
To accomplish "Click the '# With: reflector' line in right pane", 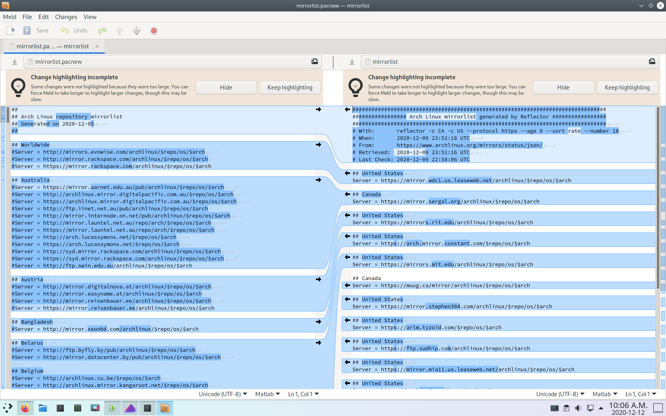I will 485,131.
